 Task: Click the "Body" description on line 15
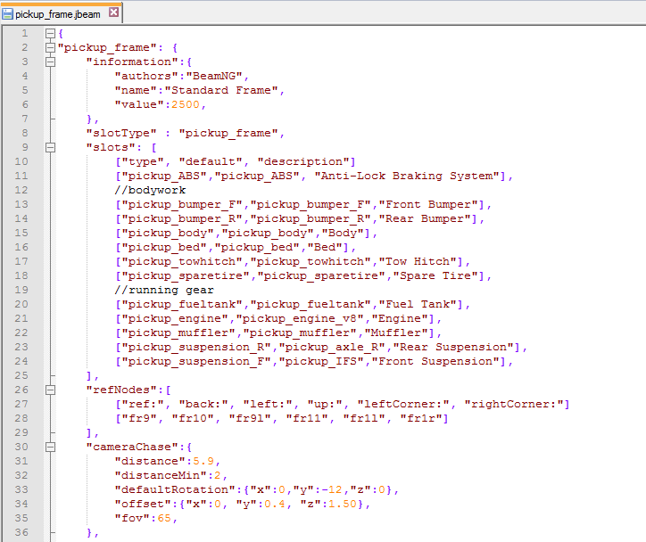click(343, 234)
